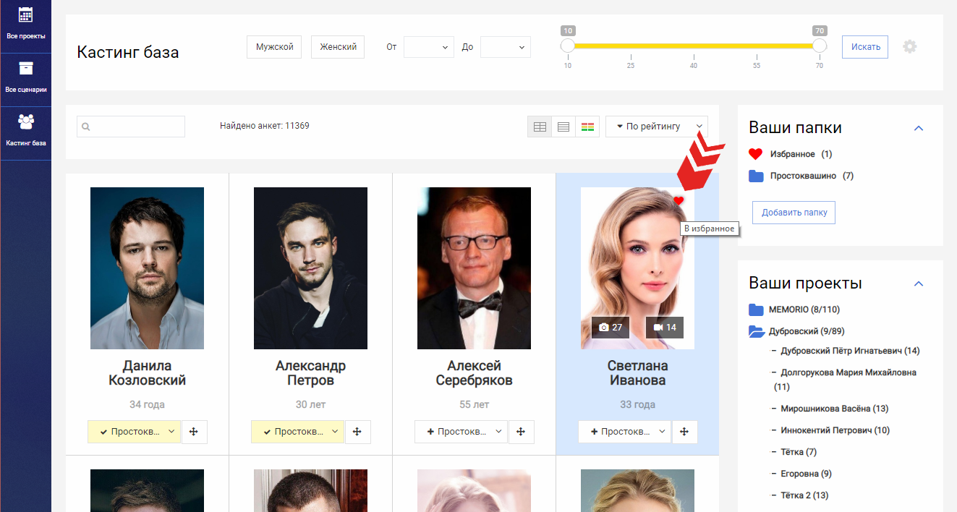Open the До age dropdown
Screen dimensions: 957x512
pos(506,47)
